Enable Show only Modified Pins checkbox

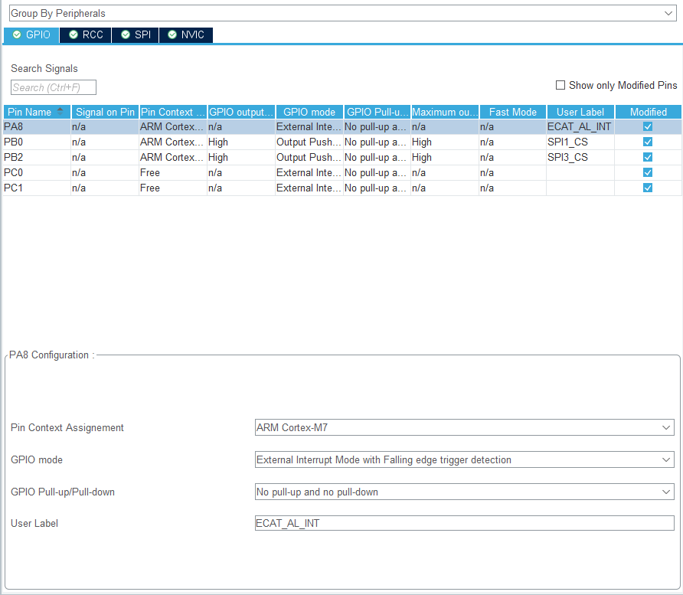[x=560, y=85]
